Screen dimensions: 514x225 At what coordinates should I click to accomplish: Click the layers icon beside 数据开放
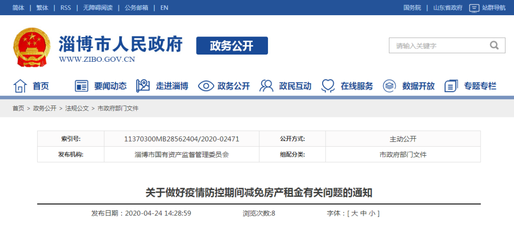pos(390,86)
